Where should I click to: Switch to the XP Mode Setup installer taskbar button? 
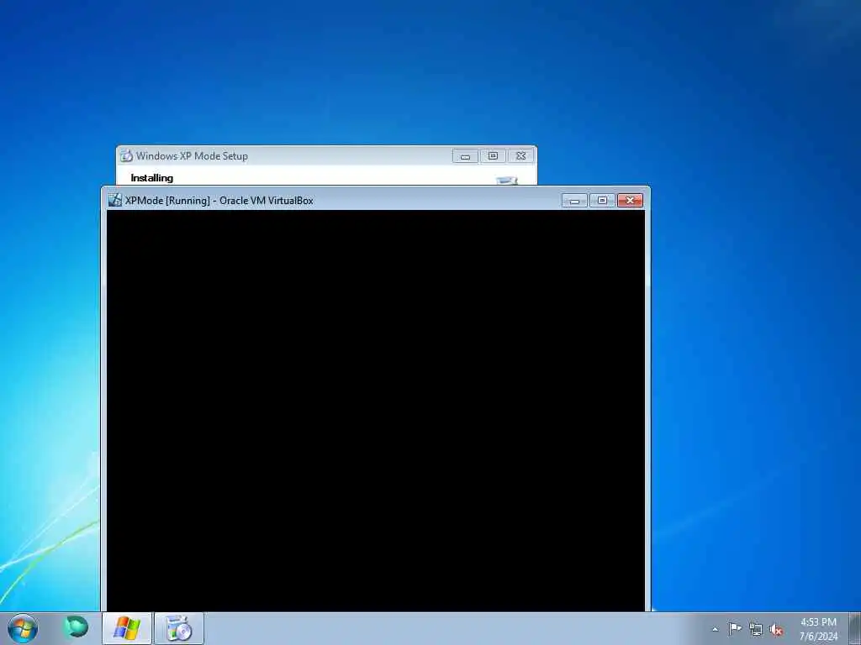pos(179,628)
